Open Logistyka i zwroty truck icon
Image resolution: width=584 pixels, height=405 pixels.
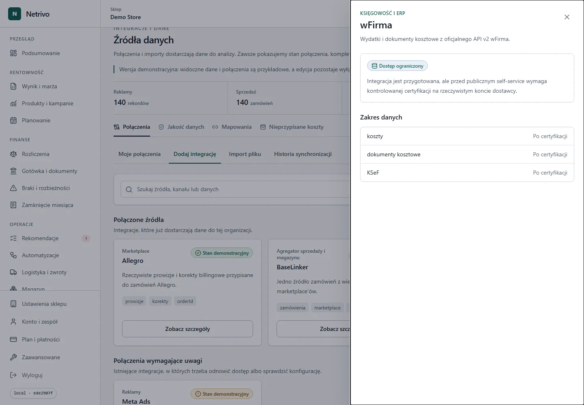point(13,272)
